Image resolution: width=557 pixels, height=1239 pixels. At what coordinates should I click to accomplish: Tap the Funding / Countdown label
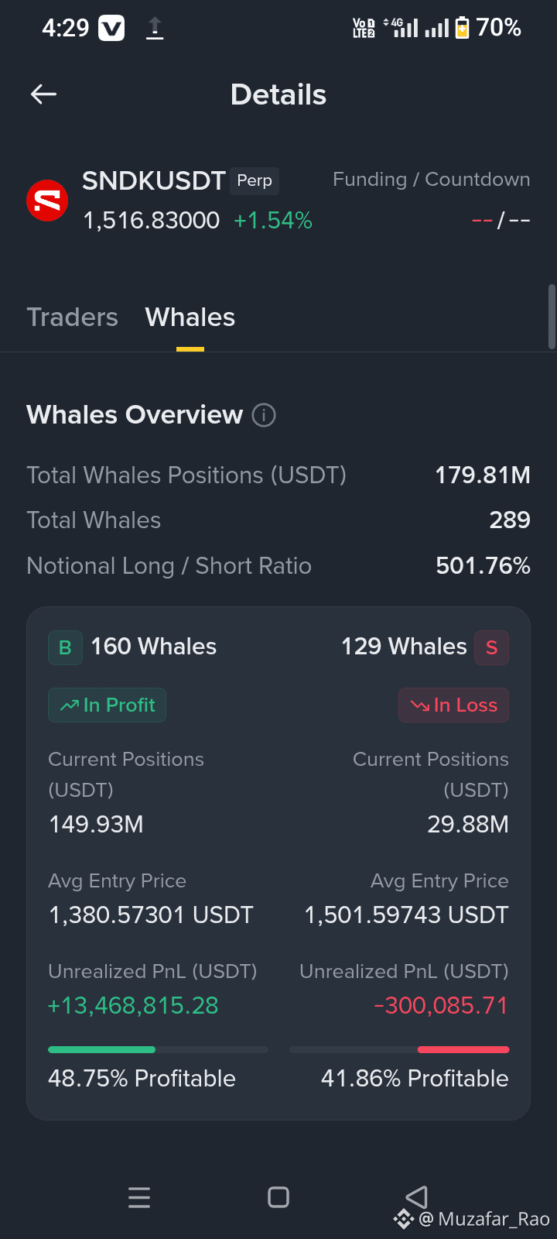[x=432, y=180]
